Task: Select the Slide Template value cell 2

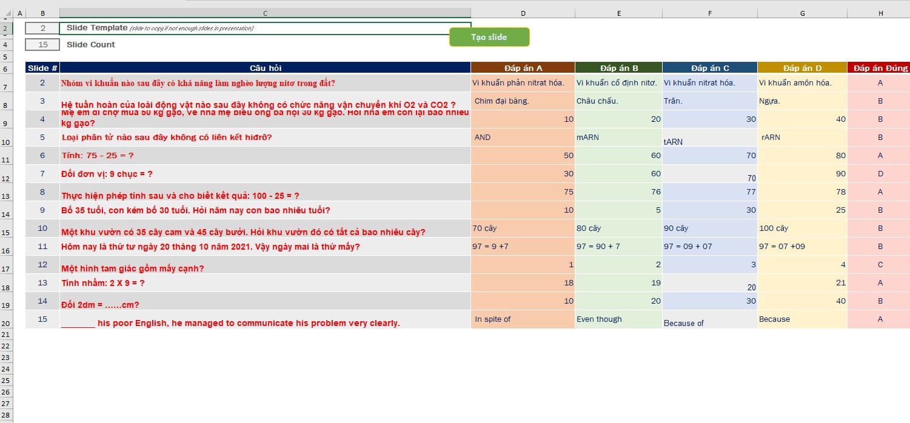Action: pos(42,28)
